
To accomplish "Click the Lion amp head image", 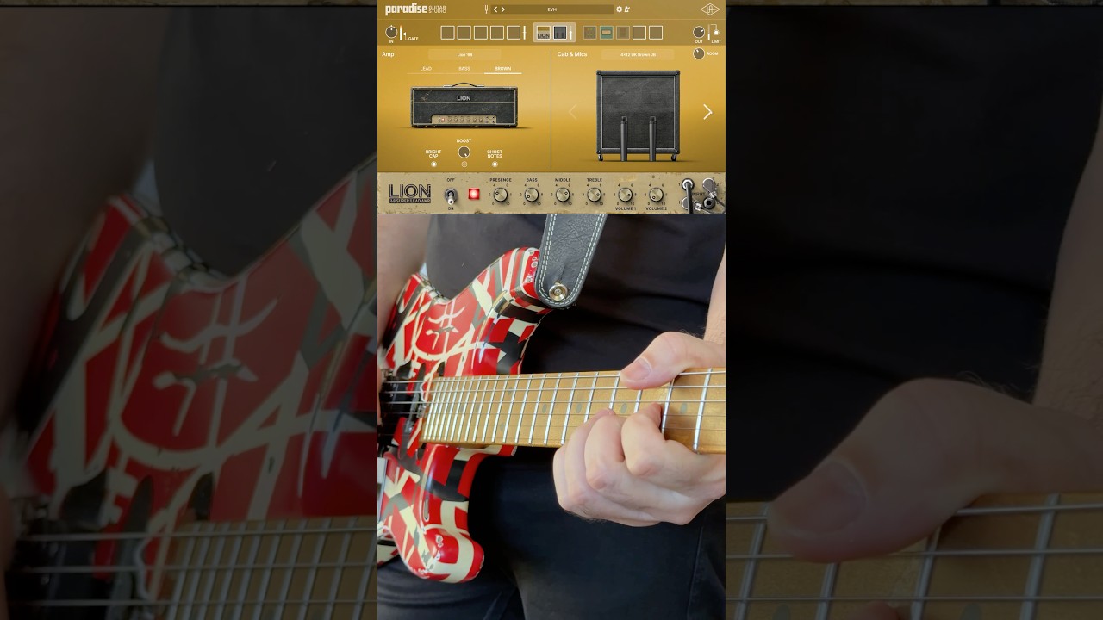I will click(x=464, y=106).
